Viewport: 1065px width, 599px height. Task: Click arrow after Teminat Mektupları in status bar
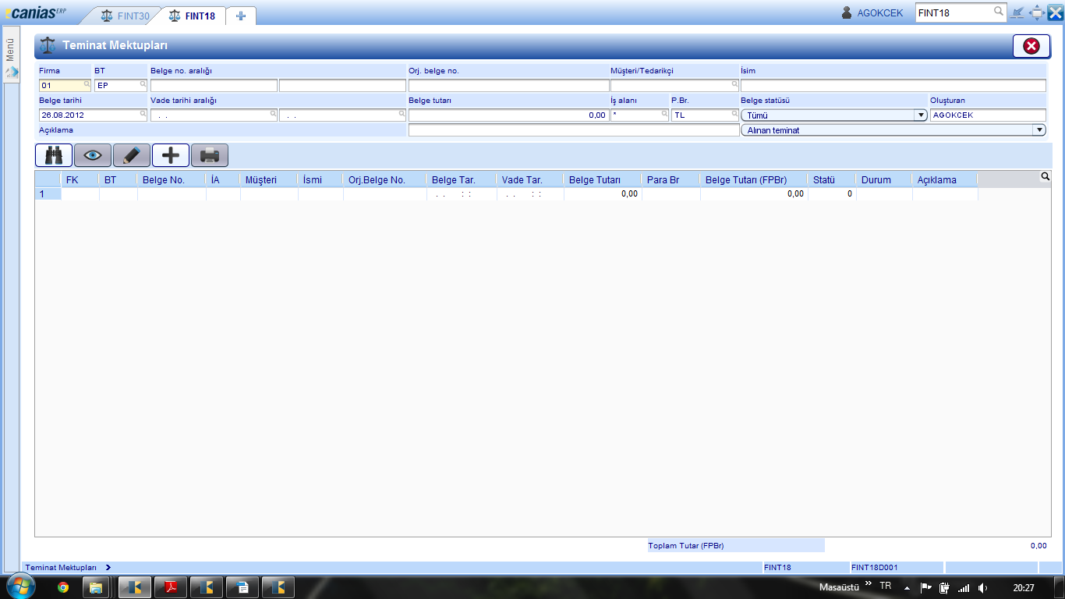tap(108, 568)
